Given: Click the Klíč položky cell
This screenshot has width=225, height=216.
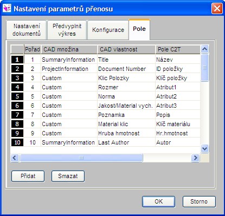Looking at the screenshot, I should (x=178, y=78).
